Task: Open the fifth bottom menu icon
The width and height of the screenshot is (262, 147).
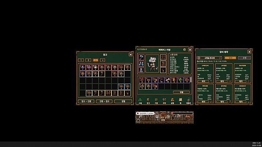Action: [x=172, y=101]
